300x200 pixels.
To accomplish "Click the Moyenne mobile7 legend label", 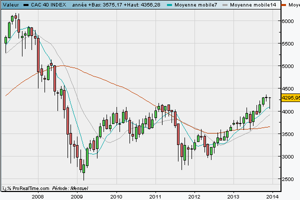I will 195,5.
